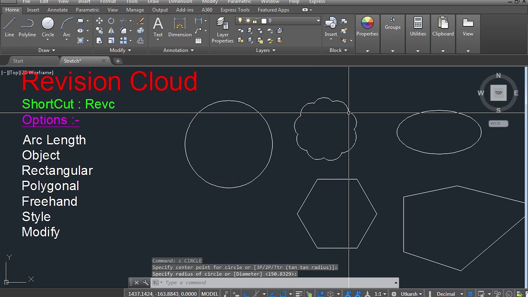Expand the Annotation panel

(178, 50)
